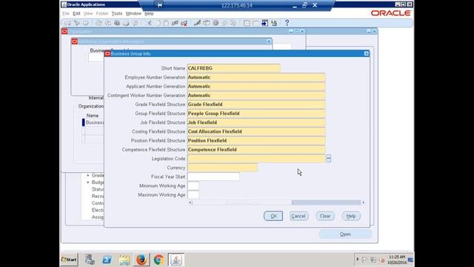Click the Clear Record eraser icon
Screen dimensions: 474x267
(x=175, y=23)
